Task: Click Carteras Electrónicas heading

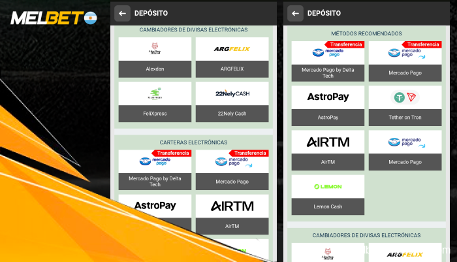Action: click(193, 142)
